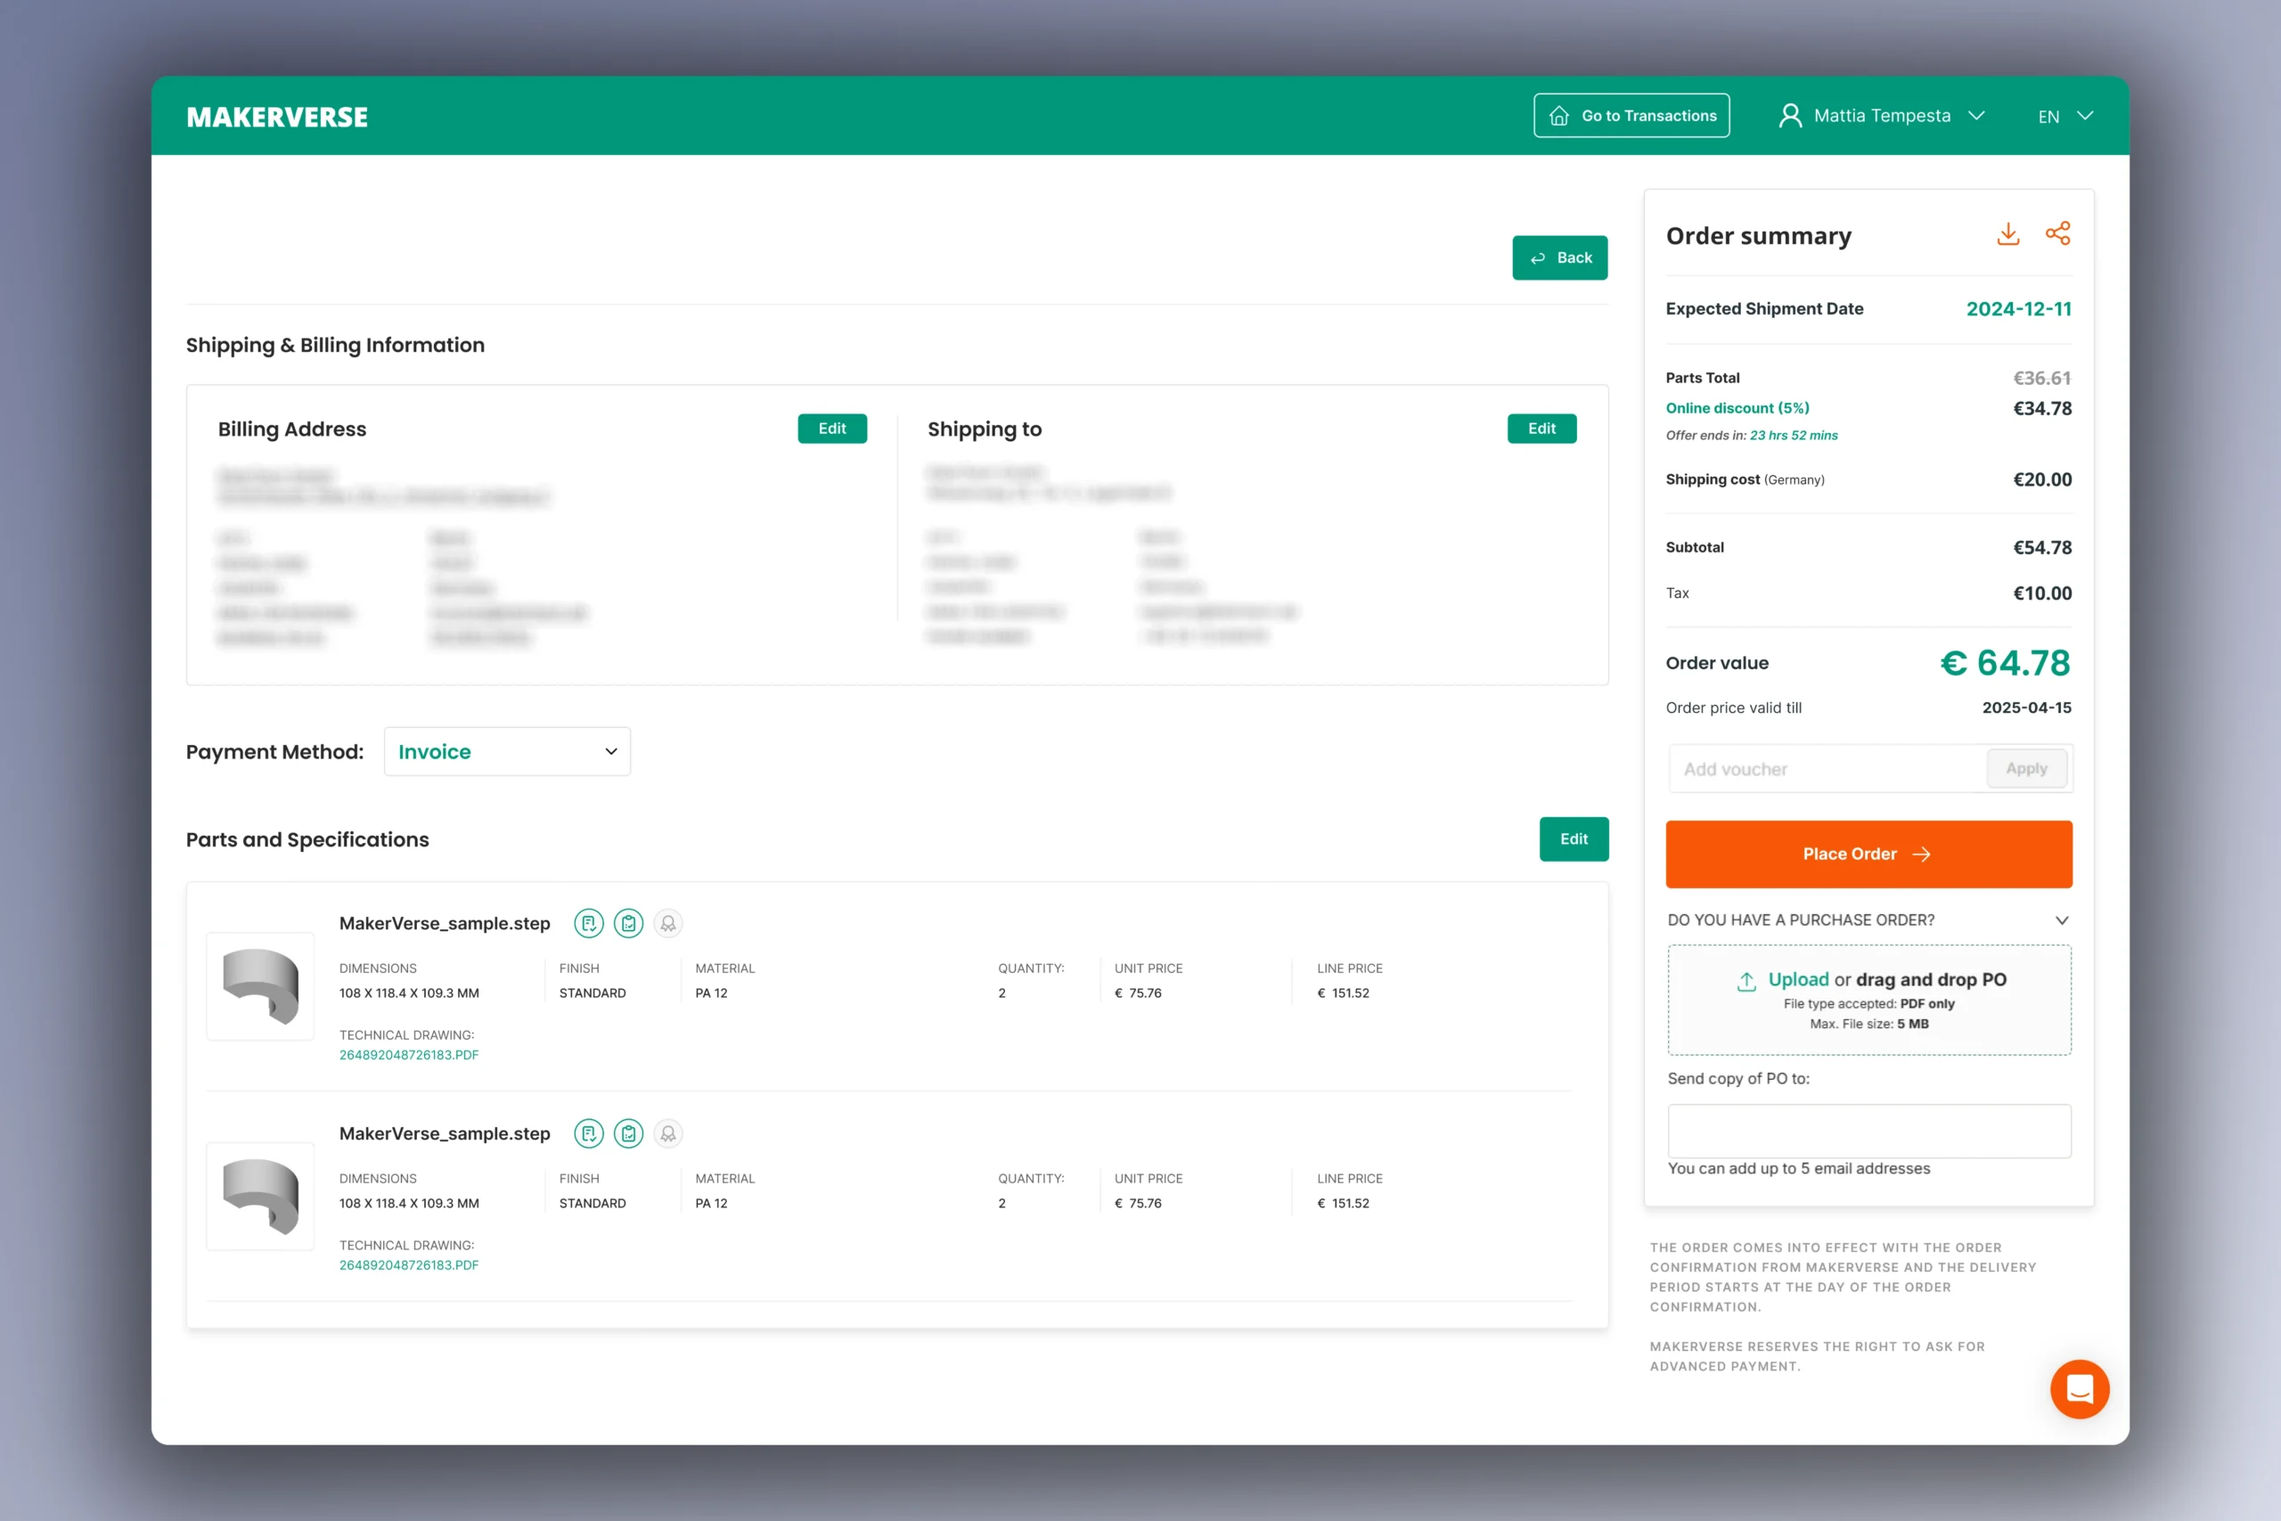
Task: Click the first MakerVerse_sample.step file name
Action: [445, 923]
